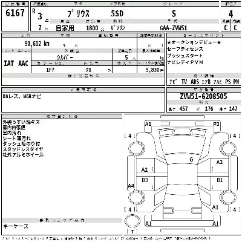Click the 外装うすい線キズ inspector note
Screen dimensions: 242x242
(21, 122)
